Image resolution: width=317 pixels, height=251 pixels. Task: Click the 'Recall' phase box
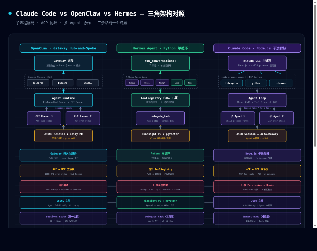point(132,83)
